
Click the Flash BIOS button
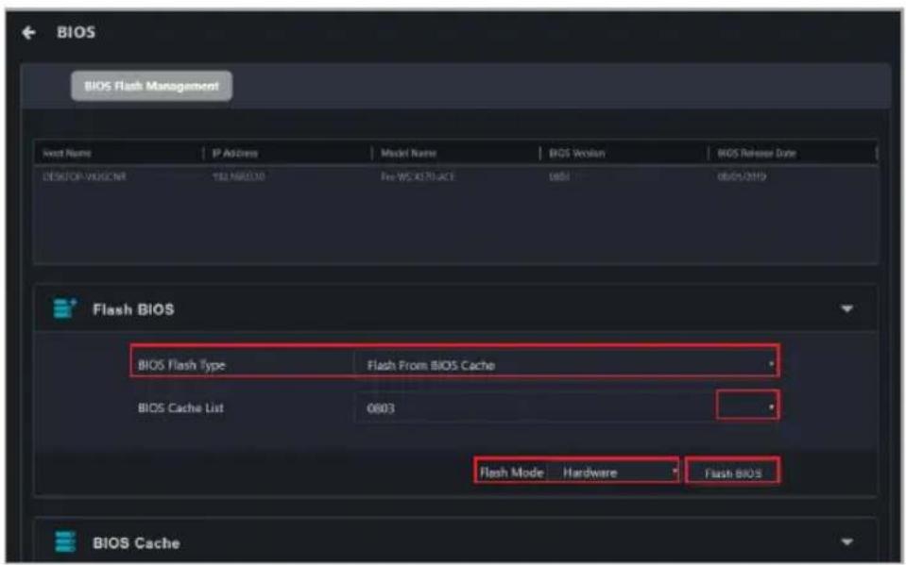[x=733, y=474]
